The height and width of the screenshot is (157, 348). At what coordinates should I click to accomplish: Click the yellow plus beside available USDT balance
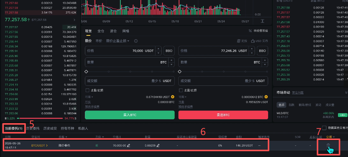click(x=173, y=97)
